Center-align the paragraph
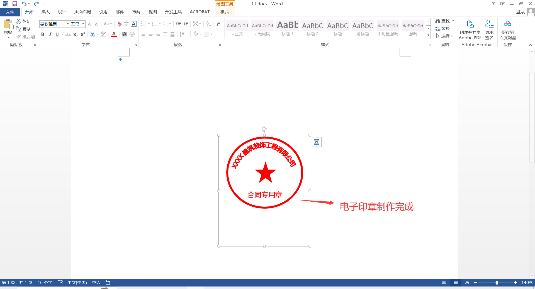This screenshot has height=289, width=535. point(151,34)
